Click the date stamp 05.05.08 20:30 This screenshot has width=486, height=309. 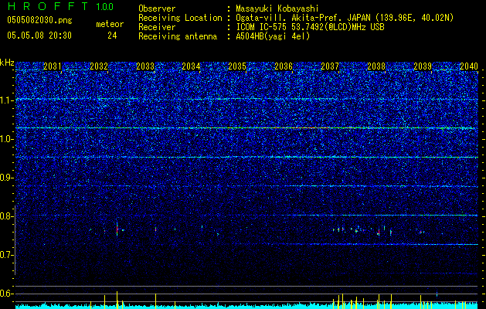point(39,36)
